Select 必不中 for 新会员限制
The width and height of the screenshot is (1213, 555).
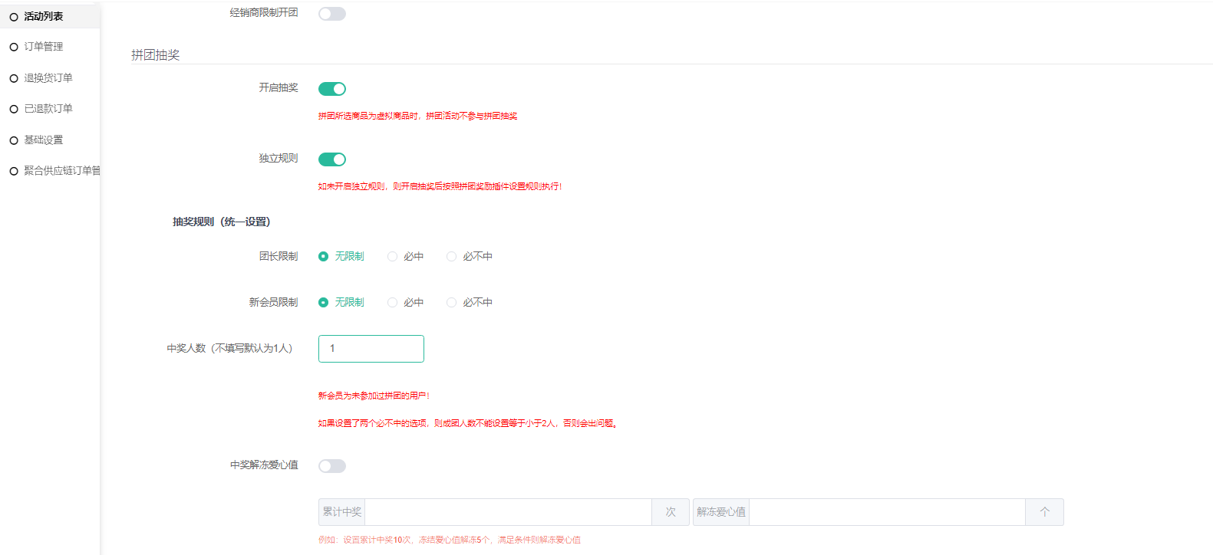(452, 303)
